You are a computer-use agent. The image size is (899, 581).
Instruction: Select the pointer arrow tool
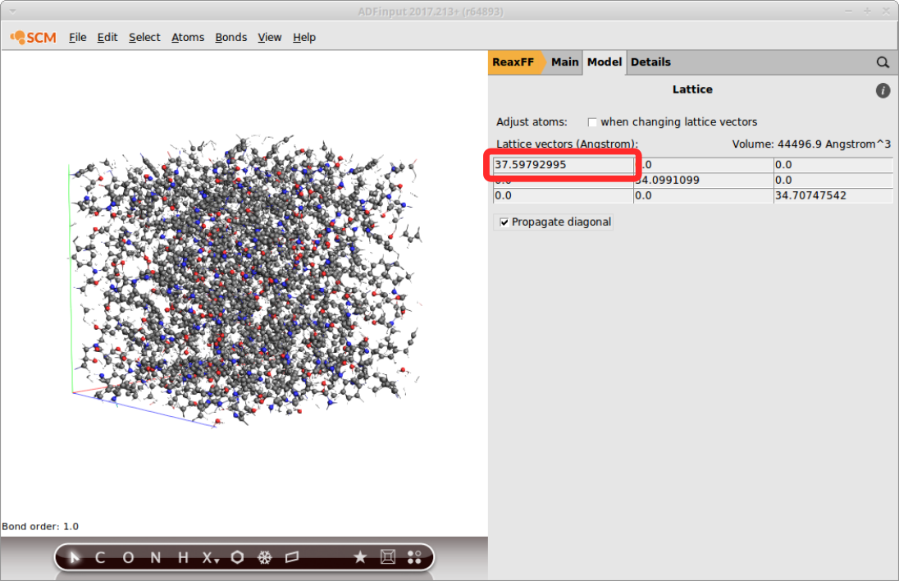coord(75,558)
